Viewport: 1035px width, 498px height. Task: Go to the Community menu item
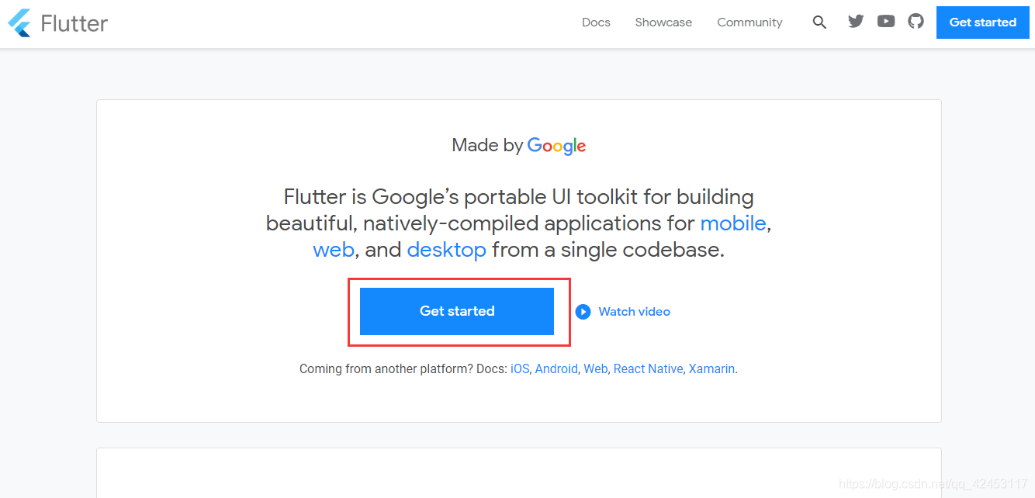tap(749, 22)
